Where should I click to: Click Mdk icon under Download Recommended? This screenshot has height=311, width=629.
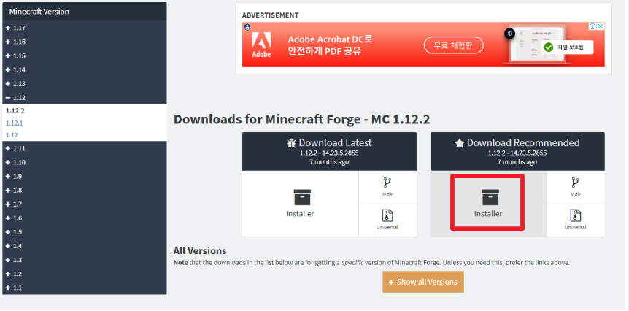(576, 187)
